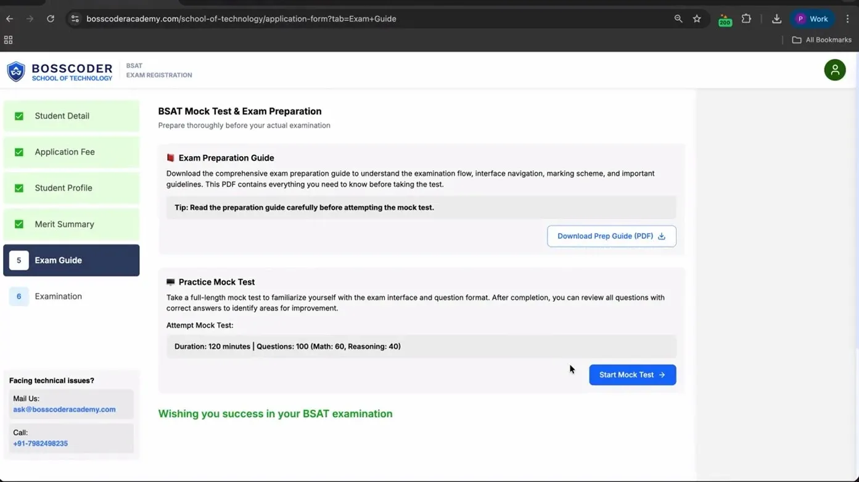Open the Application Fee step
This screenshot has height=482, width=859.
[x=72, y=152]
